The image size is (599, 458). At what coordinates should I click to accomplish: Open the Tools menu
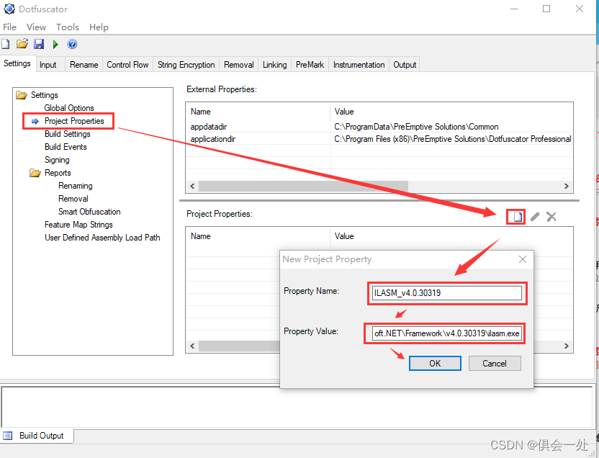pos(68,27)
